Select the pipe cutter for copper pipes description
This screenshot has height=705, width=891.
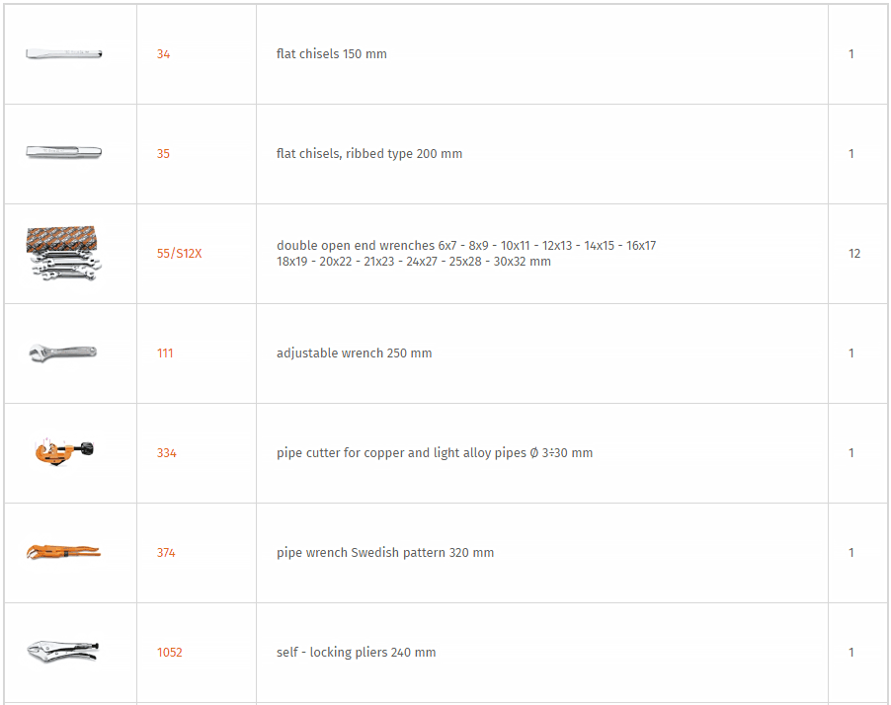[x=435, y=453]
